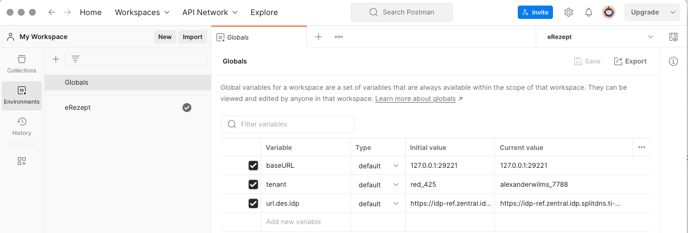Open the notifications bell

[589, 12]
